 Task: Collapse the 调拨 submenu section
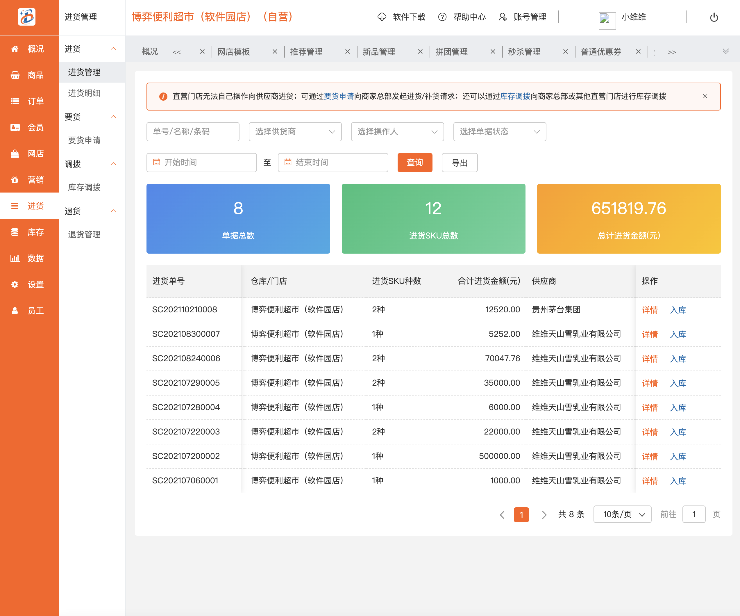113,164
